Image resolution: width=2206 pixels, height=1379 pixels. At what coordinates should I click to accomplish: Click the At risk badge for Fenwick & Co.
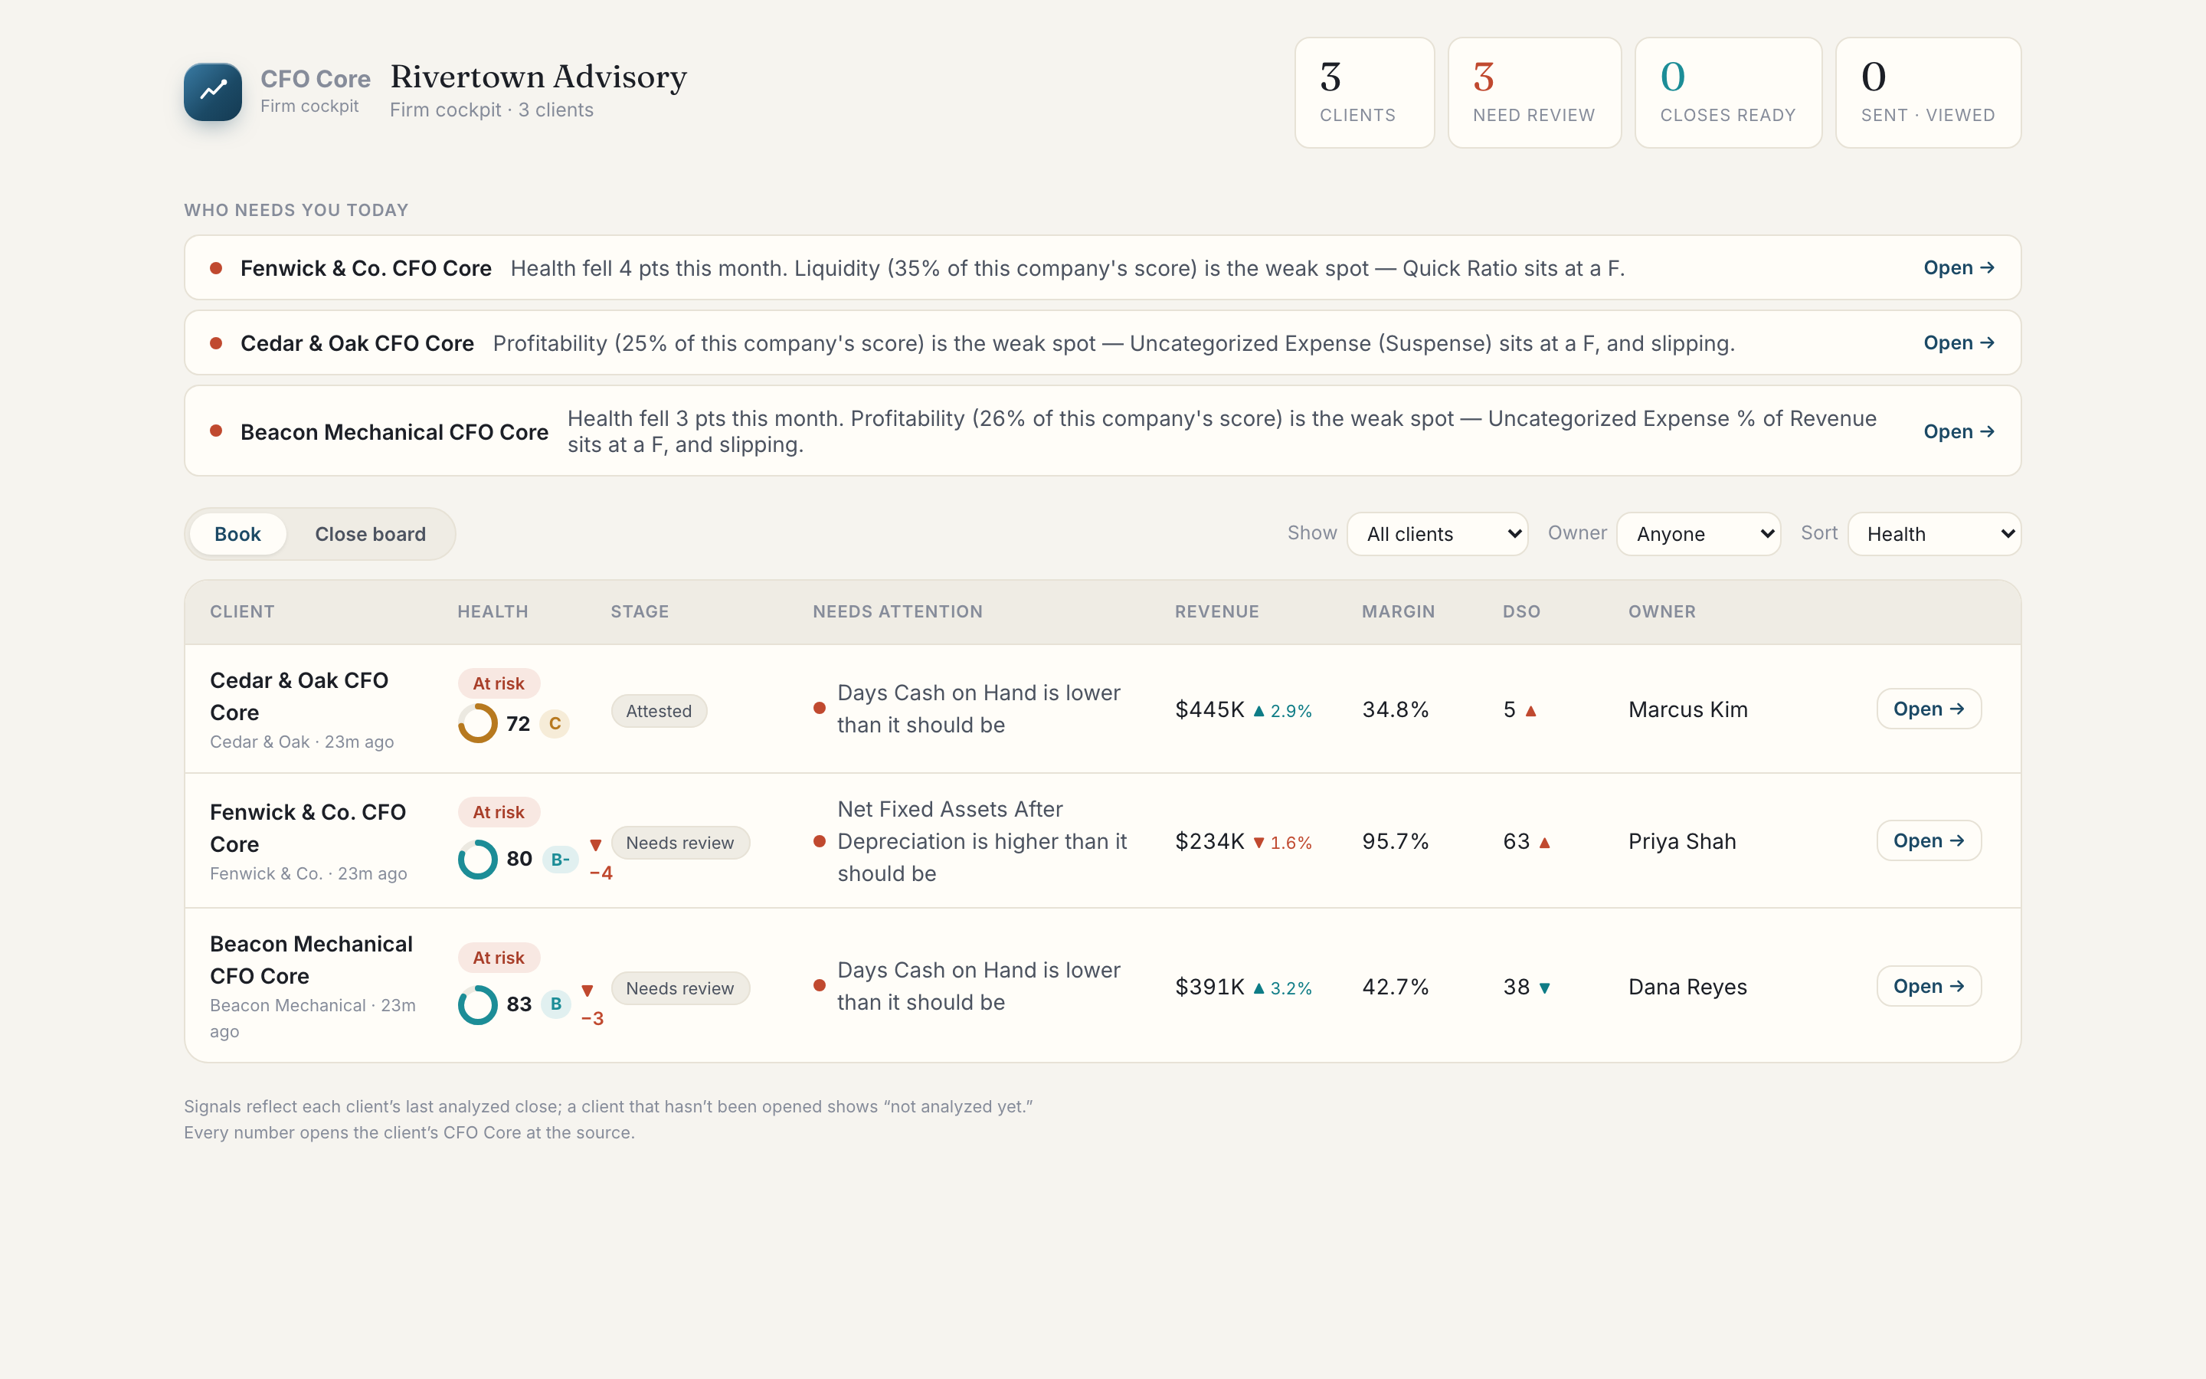point(499,812)
